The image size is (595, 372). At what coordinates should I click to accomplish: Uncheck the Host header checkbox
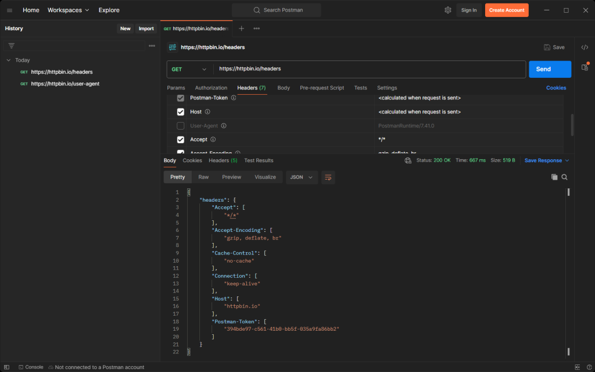[180, 112]
